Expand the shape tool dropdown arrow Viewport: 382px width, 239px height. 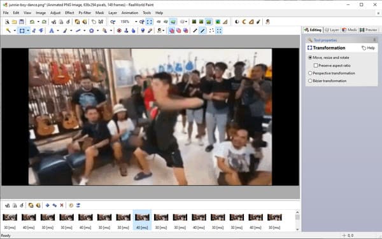coord(97,31)
